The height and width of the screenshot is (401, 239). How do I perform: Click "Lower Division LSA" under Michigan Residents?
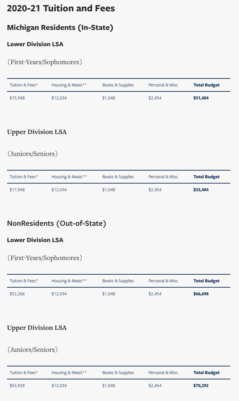pos(35,44)
